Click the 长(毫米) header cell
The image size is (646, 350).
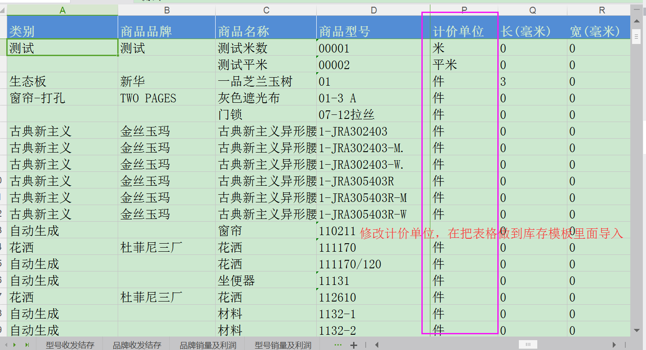pos(533,28)
